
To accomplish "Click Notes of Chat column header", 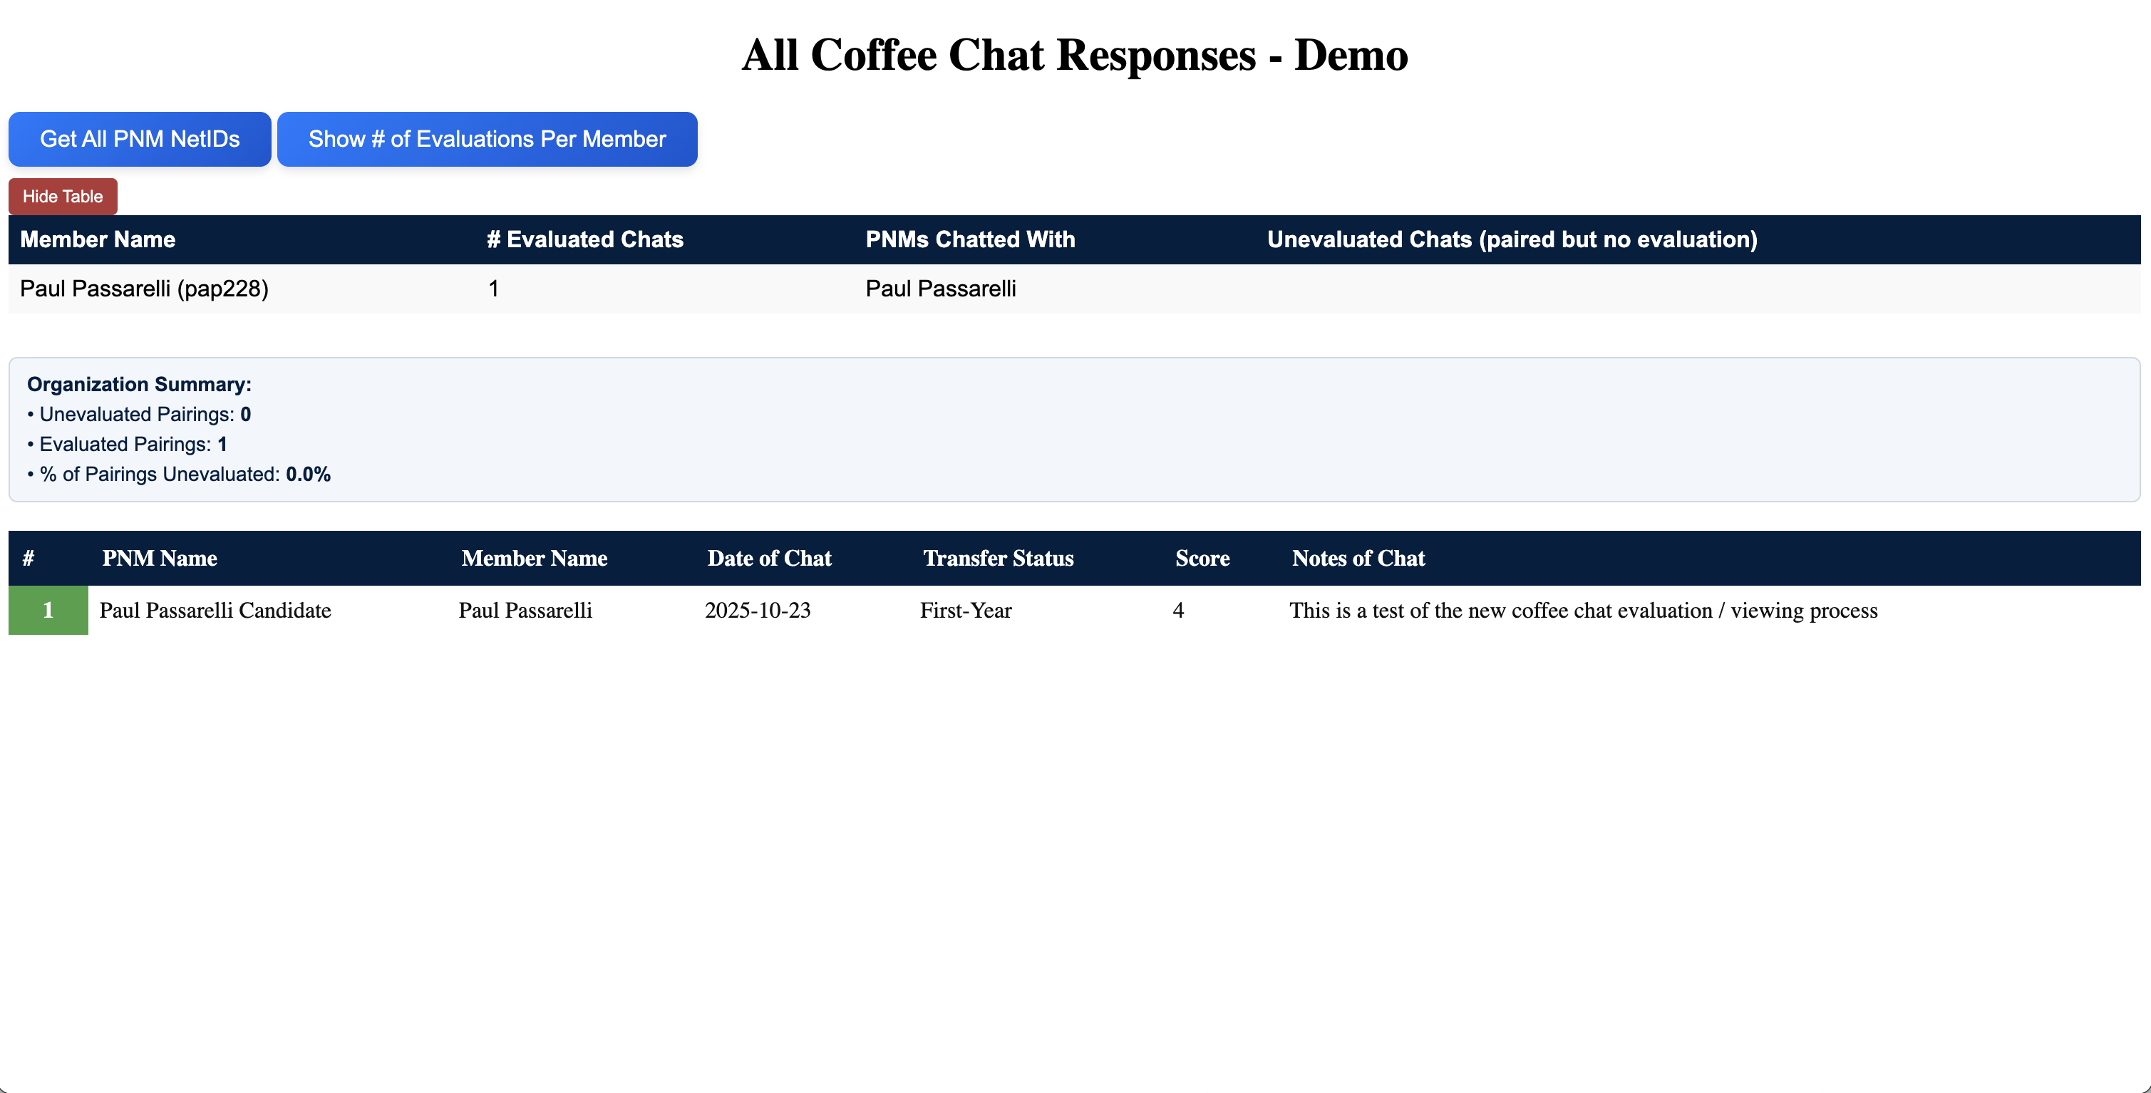I will tap(1358, 559).
